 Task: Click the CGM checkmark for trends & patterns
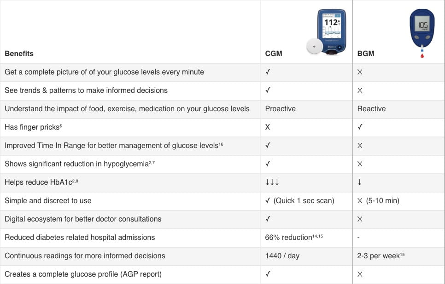pyautogui.click(x=268, y=90)
